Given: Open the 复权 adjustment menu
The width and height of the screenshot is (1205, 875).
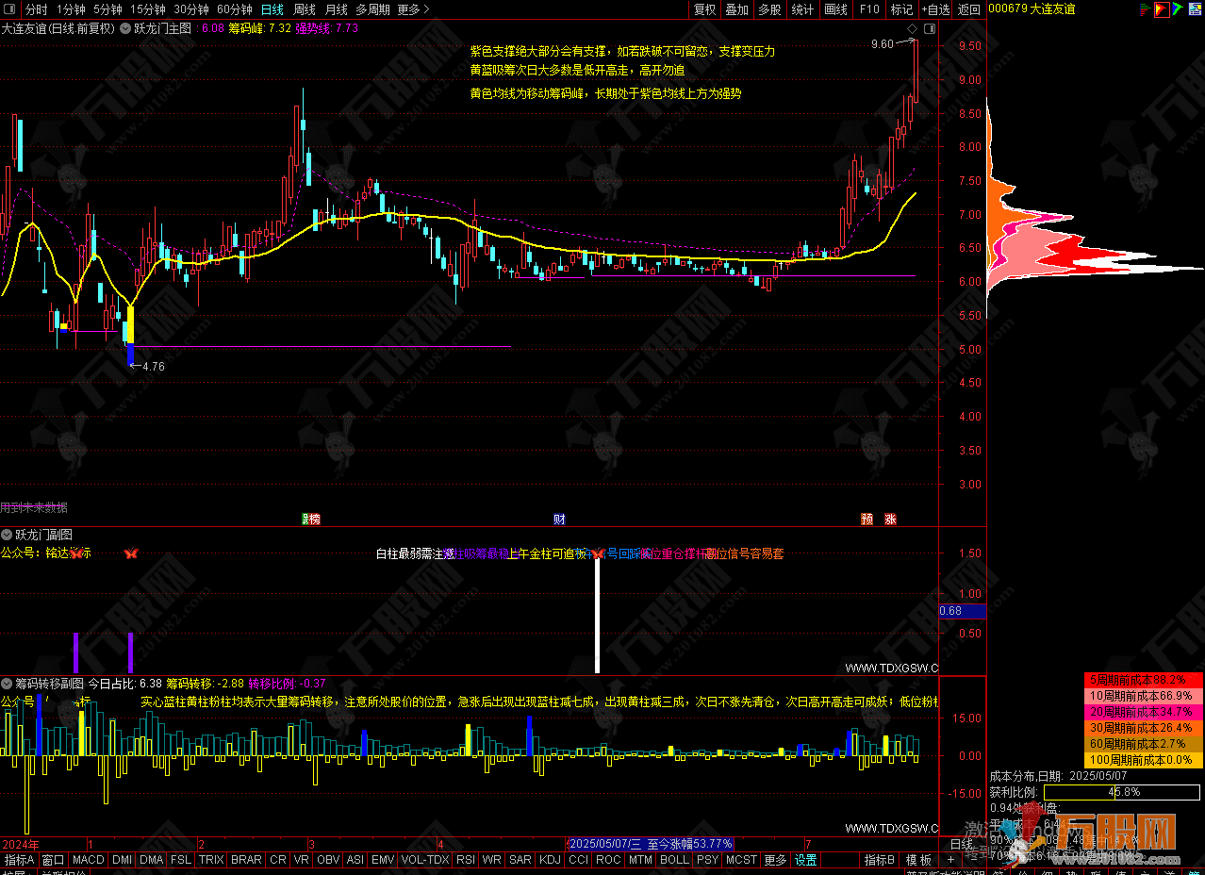Looking at the screenshot, I should pyautogui.click(x=704, y=9).
